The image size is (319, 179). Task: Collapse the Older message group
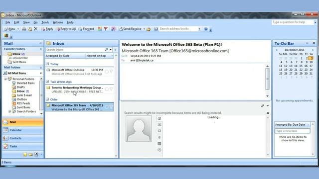click(x=47, y=99)
